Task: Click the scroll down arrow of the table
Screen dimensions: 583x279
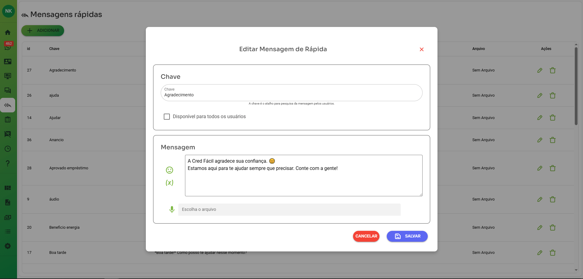Action: coord(576,270)
